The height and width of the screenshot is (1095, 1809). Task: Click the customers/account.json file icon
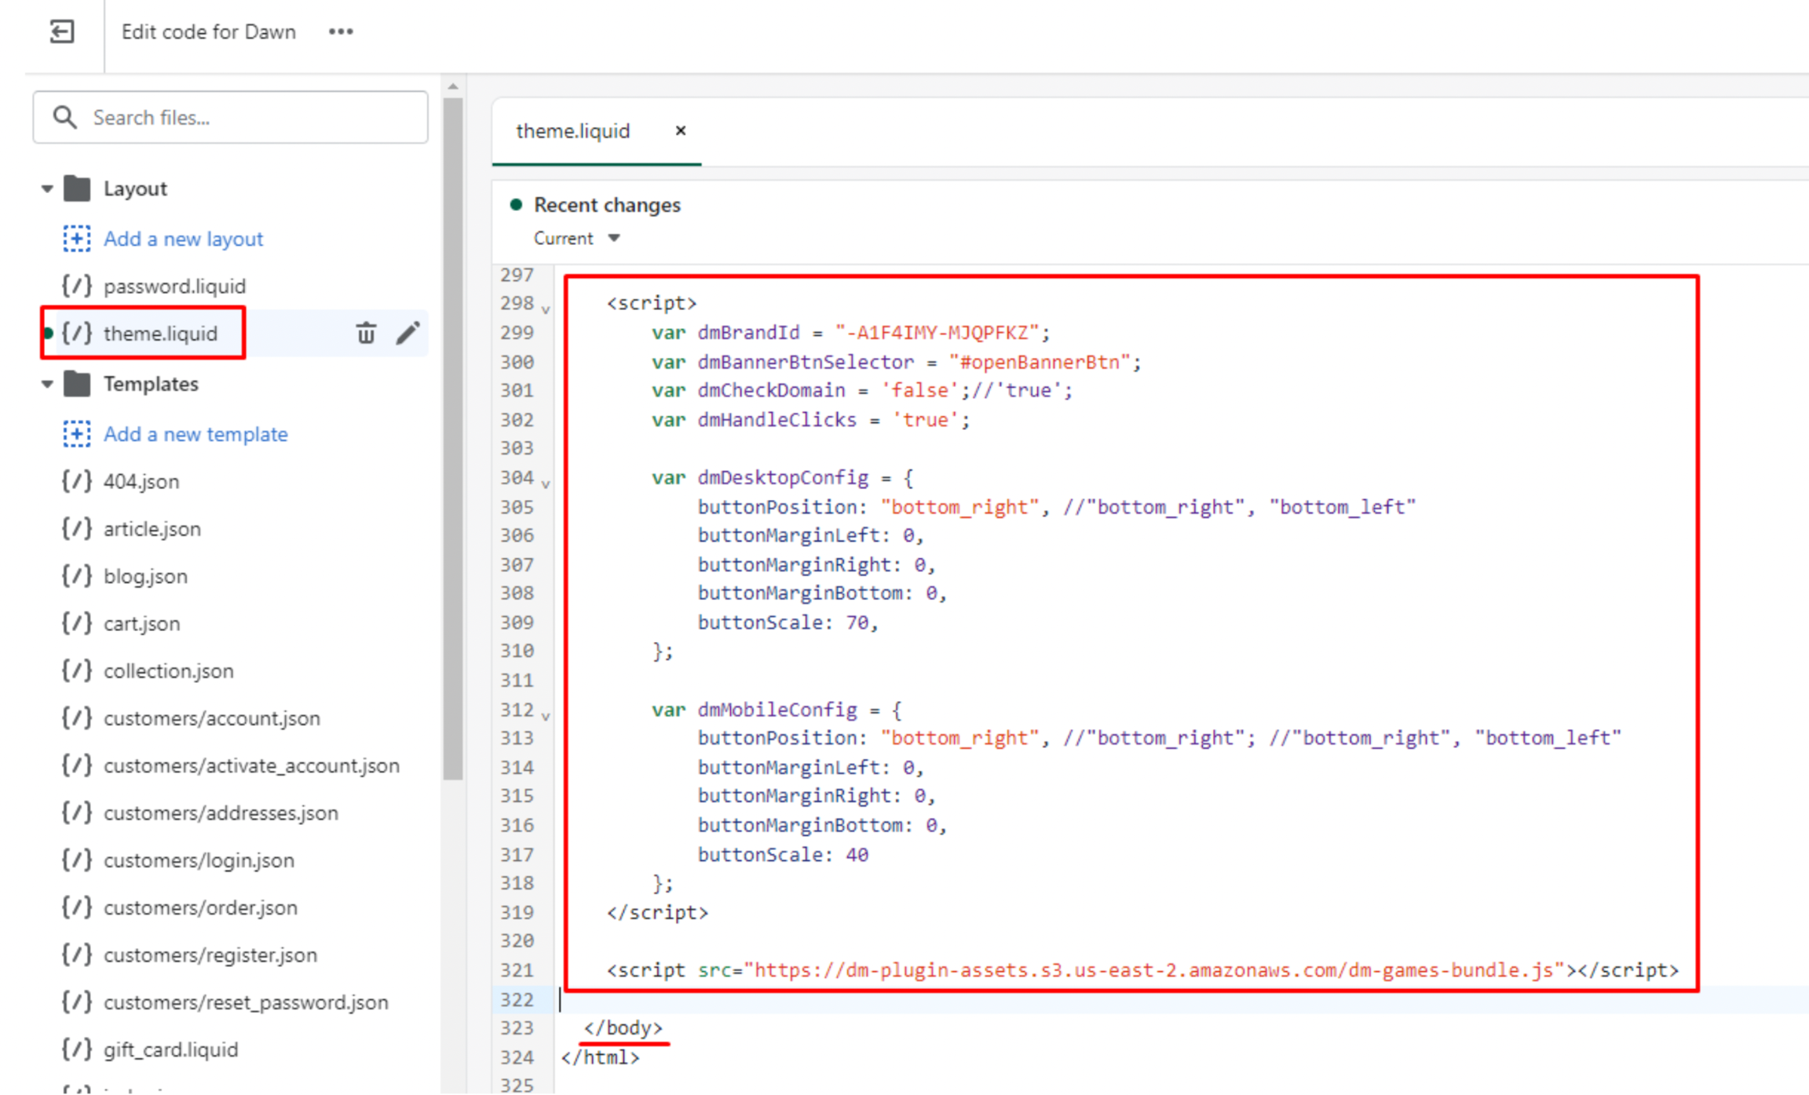point(77,718)
